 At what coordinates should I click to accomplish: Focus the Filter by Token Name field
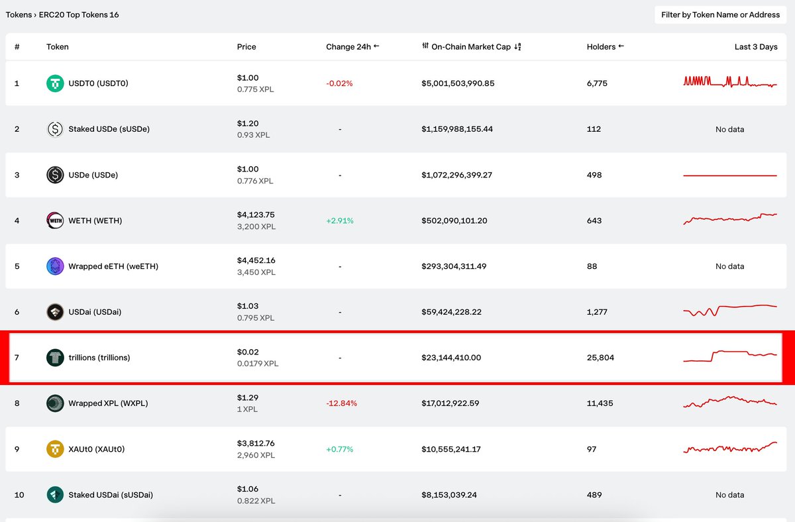coord(721,15)
